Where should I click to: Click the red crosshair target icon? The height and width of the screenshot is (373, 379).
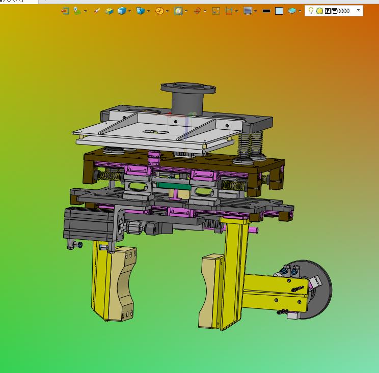coord(197,11)
